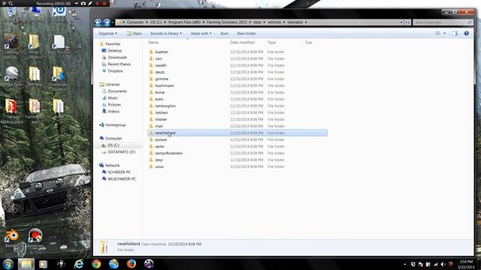Select the caseIH folder

pos(160,65)
